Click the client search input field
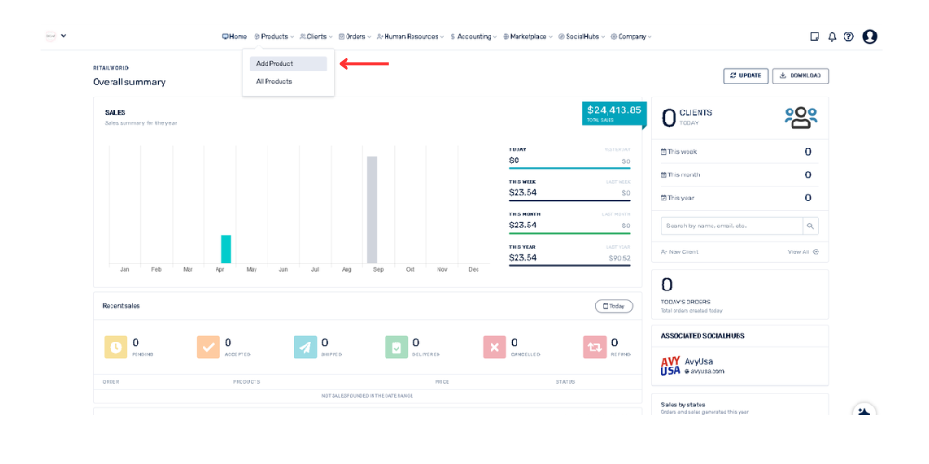 pos(731,226)
